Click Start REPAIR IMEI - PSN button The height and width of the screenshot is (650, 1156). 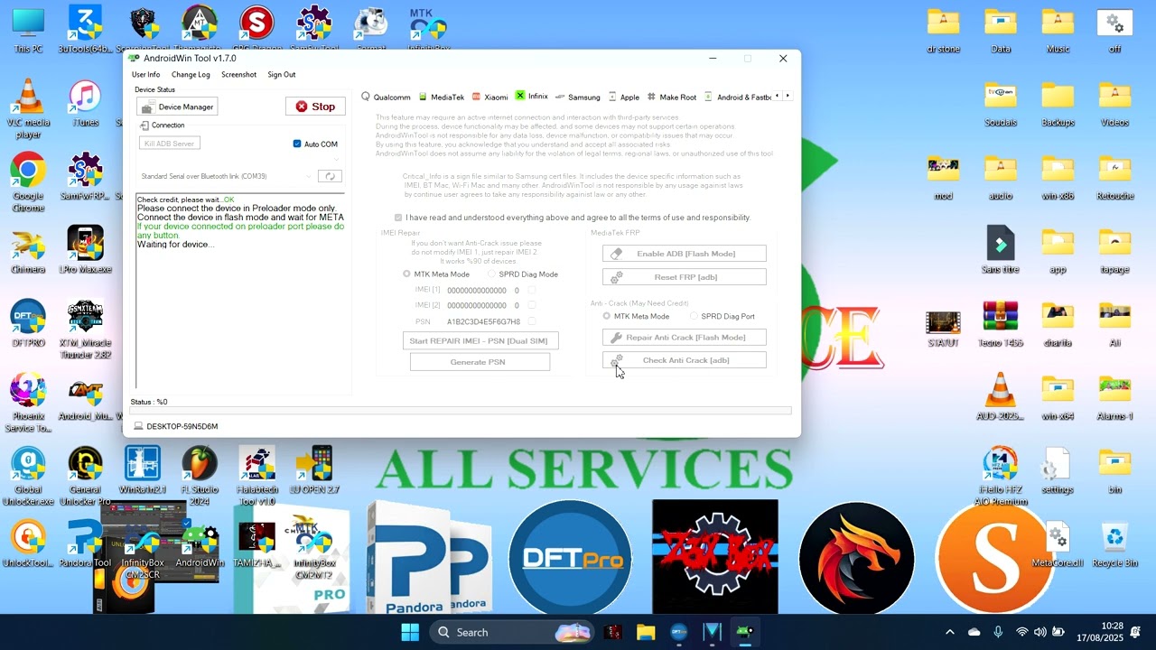[x=480, y=340]
